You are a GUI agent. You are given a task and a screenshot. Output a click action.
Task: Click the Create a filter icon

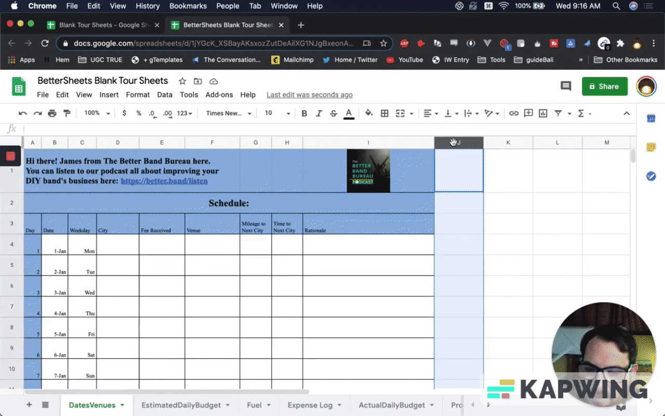(x=558, y=113)
